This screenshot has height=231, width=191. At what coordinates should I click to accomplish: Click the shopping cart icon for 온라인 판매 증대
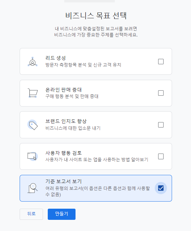(x=33, y=93)
